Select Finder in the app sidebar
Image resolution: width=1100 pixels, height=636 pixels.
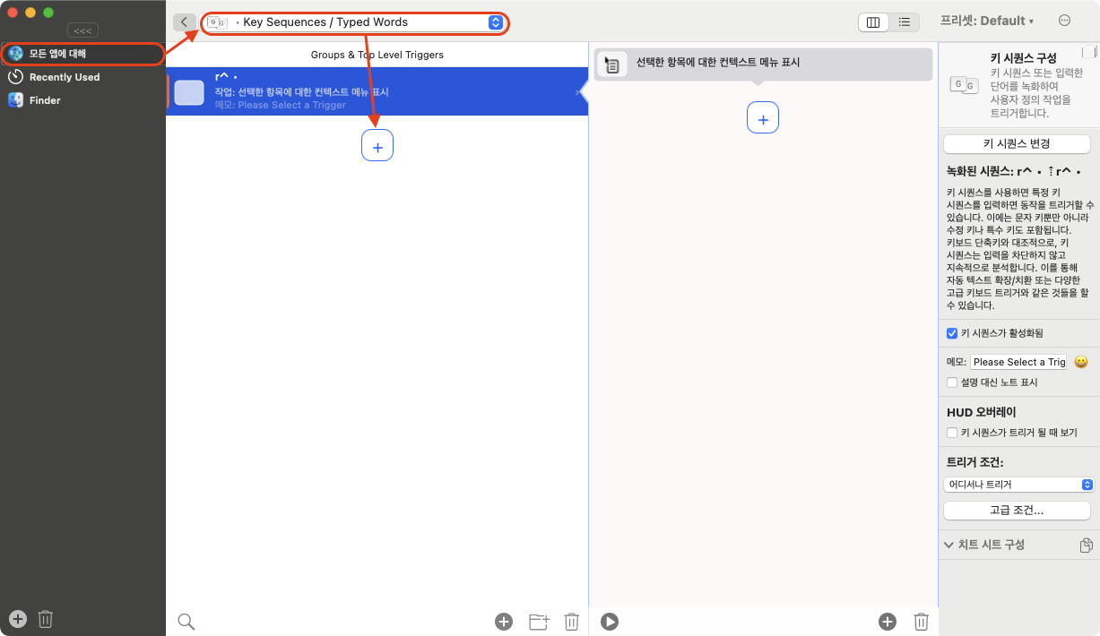point(82,100)
